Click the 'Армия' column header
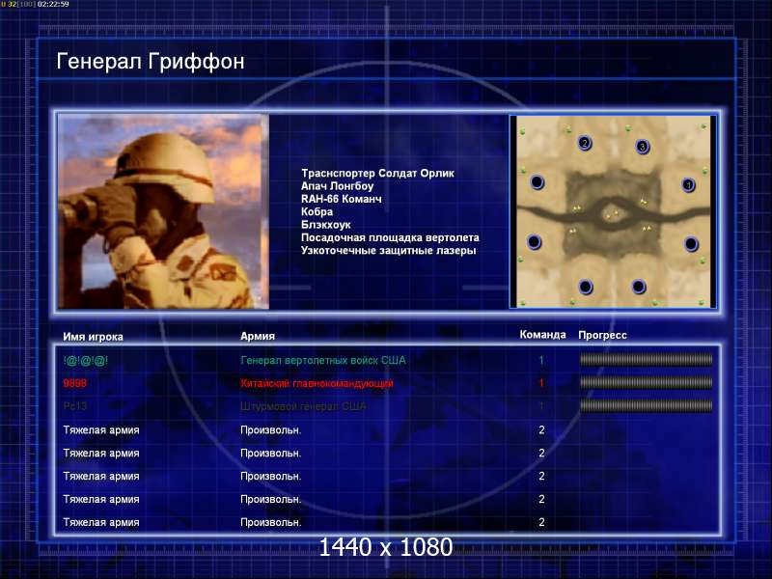The width and height of the screenshot is (772, 579). [258, 336]
